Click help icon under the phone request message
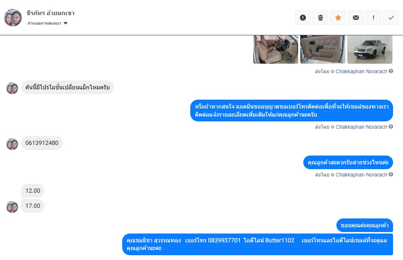403x260 pixels. 390,127
